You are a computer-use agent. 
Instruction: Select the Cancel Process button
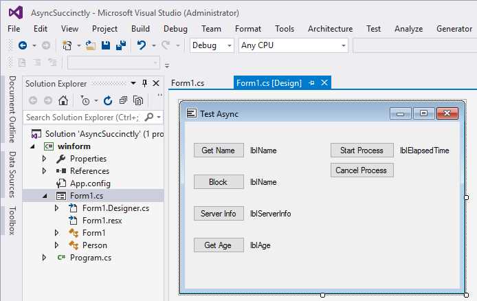tap(362, 170)
